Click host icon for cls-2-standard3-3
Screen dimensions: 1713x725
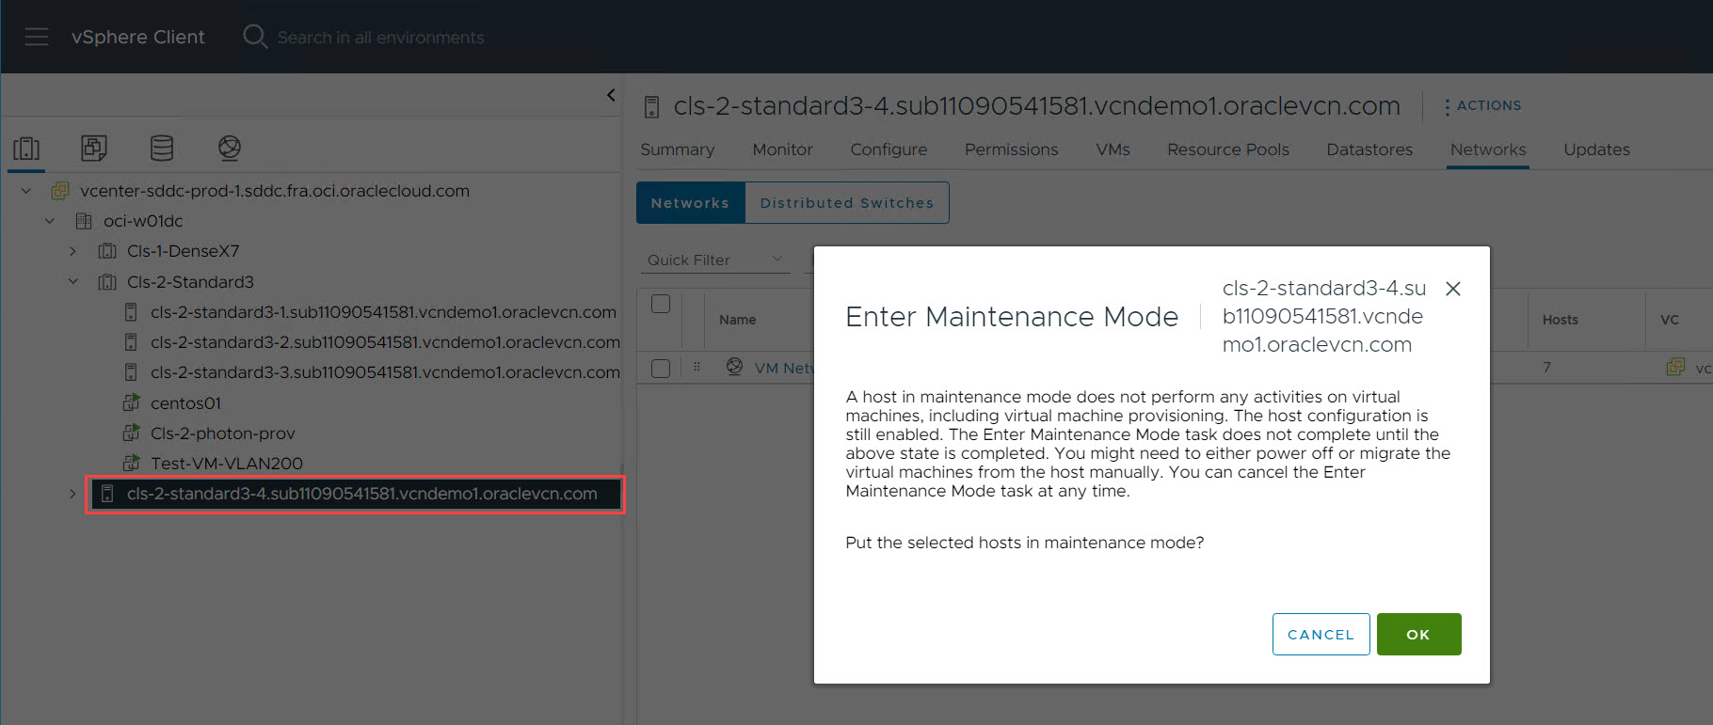(x=131, y=372)
